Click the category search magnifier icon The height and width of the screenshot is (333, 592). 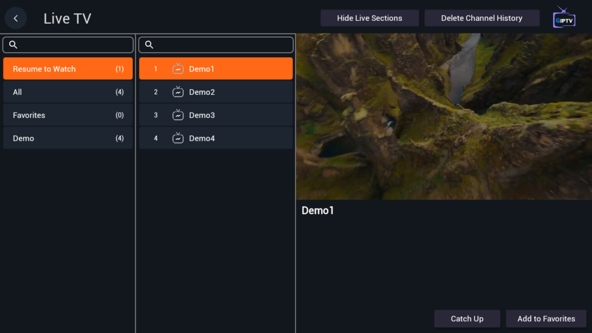click(13, 45)
